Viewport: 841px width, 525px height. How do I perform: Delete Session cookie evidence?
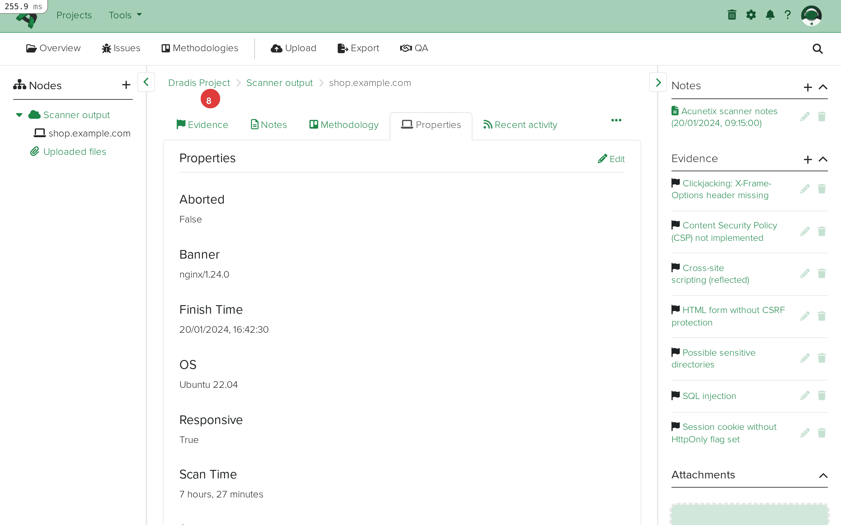[x=822, y=433]
